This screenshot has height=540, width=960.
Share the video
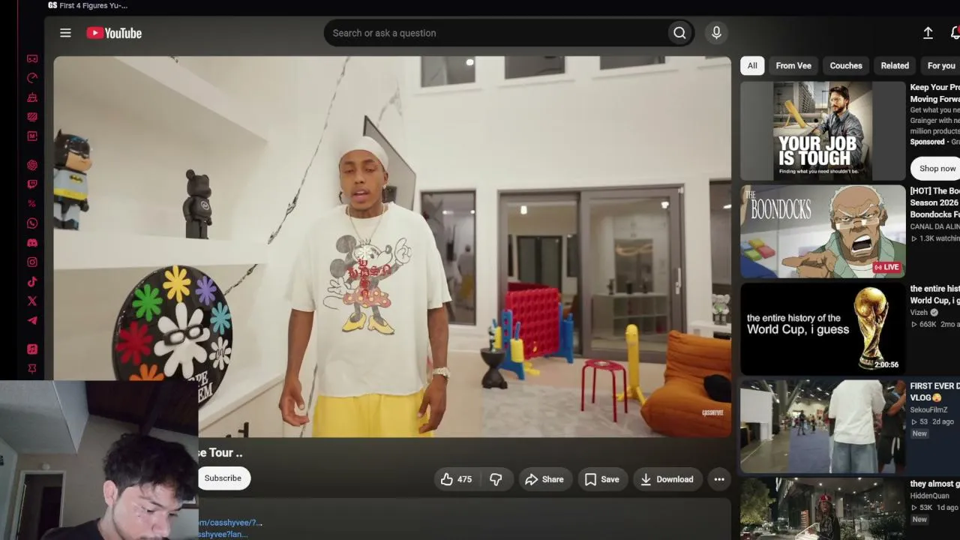coord(544,479)
